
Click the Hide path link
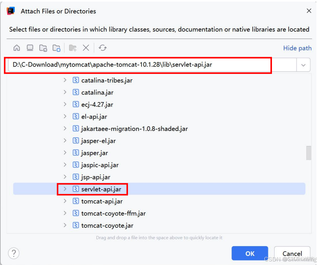click(297, 48)
